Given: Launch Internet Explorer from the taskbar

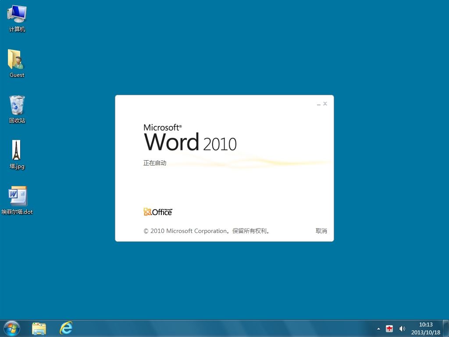Looking at the screenshot, I should click(x=66, y=328).
